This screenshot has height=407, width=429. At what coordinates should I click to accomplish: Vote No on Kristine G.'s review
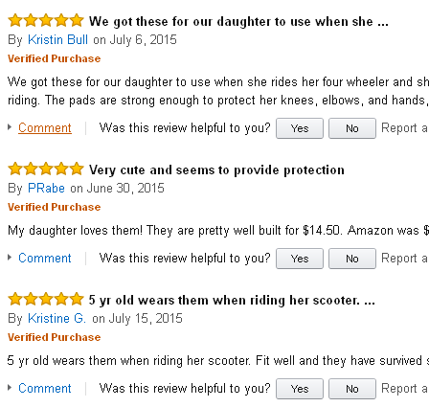coord(352,389)
